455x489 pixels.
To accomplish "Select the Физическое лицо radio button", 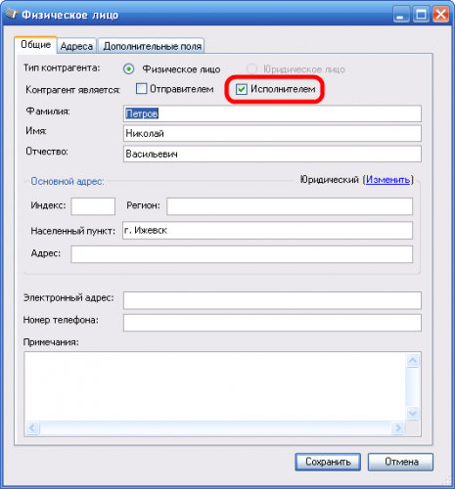I will click(128, 69).
